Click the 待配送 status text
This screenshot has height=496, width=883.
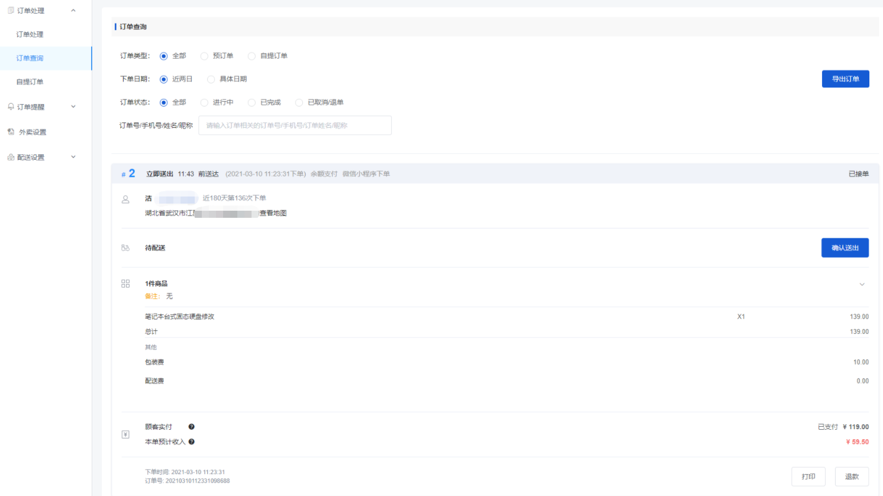[x=155, y=248]
